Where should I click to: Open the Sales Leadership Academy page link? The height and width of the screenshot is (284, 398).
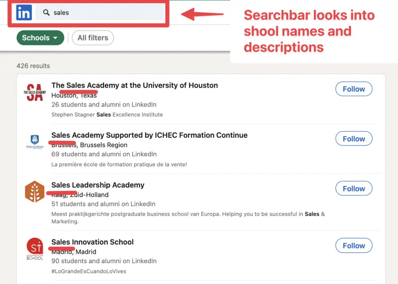pos(98,185)
